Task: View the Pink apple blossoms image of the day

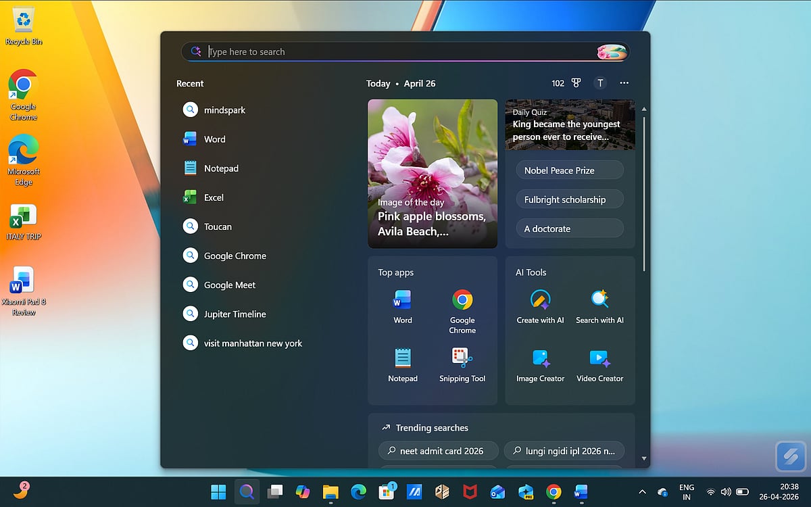Action: (x=433, y=173)
